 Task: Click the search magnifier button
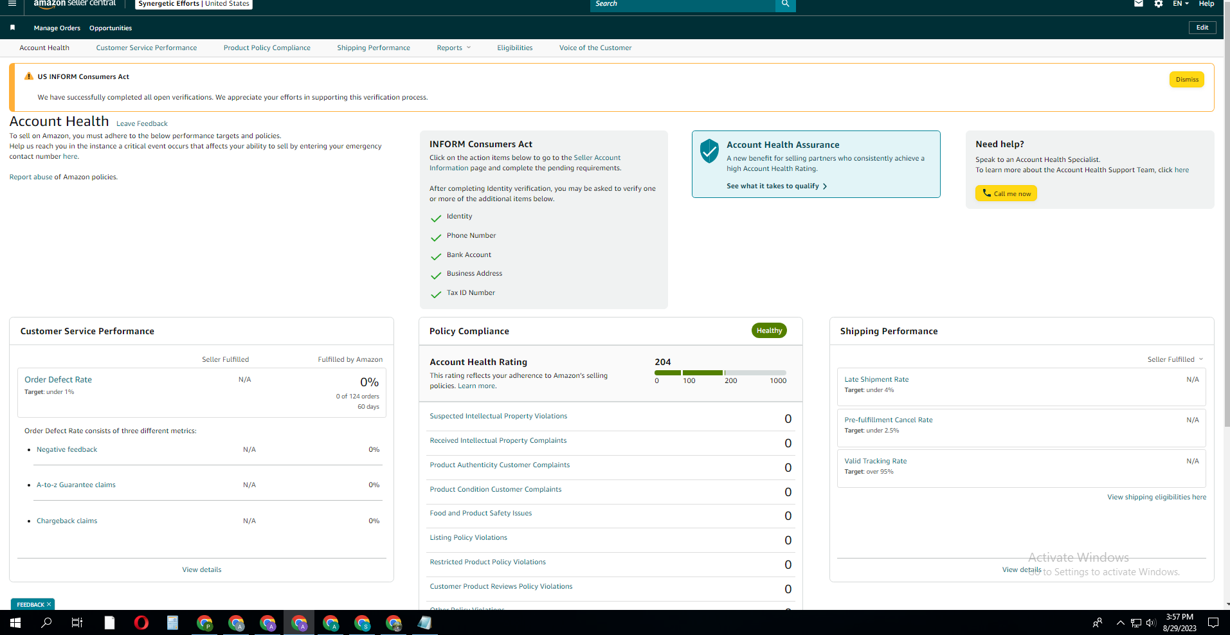point(785,4)
